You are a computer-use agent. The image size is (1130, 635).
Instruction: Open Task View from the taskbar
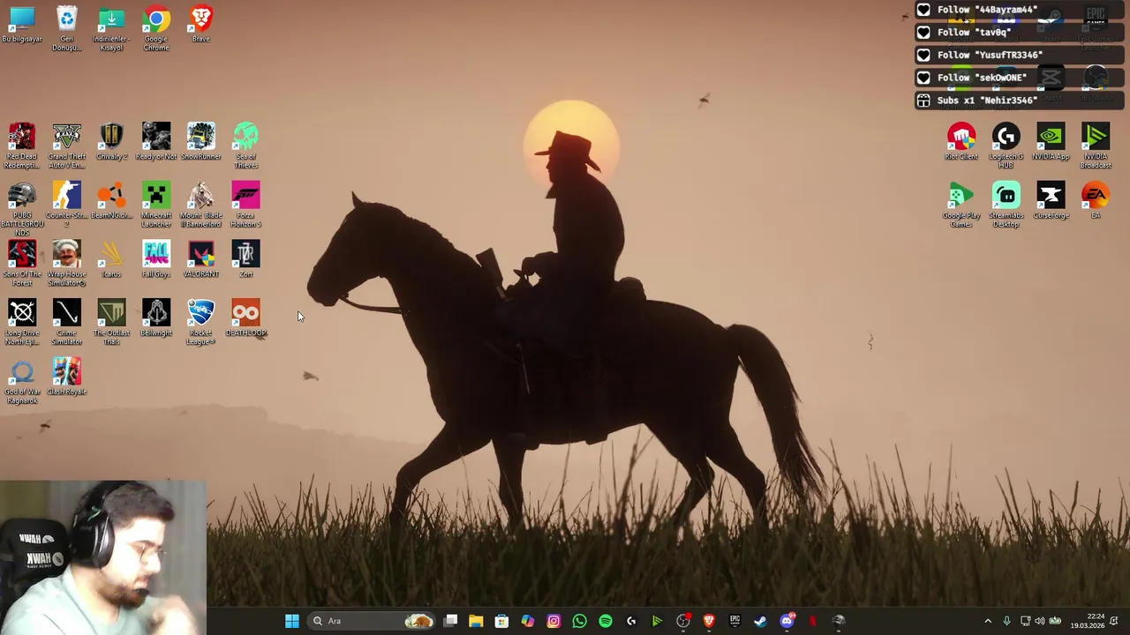point(450,621)
